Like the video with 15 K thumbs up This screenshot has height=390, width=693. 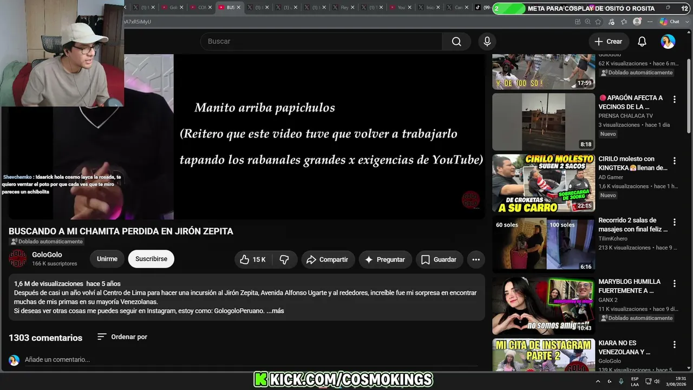tap(253, 259)
